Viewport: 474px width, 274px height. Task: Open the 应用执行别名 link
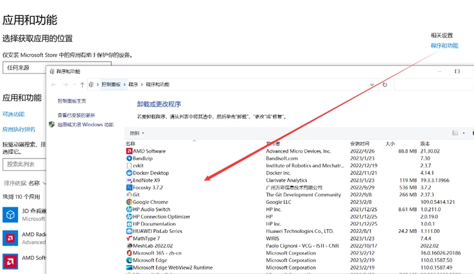point(19,129)
